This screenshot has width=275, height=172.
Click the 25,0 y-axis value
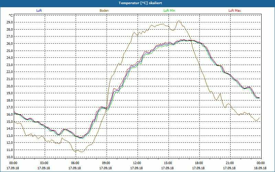10,51
